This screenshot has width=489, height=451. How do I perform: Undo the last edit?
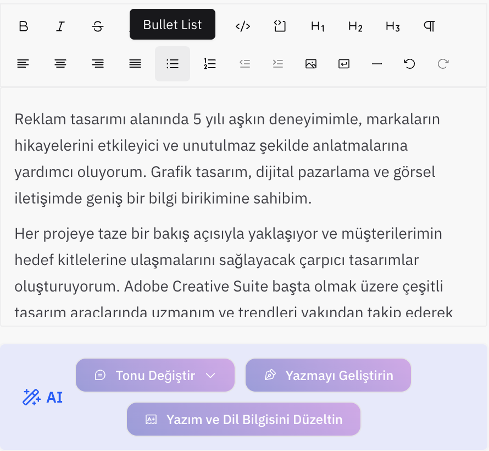409,64
